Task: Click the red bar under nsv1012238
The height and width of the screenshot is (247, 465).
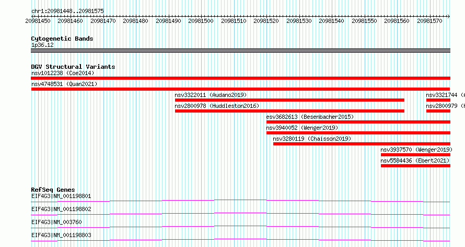Action: 240,78
